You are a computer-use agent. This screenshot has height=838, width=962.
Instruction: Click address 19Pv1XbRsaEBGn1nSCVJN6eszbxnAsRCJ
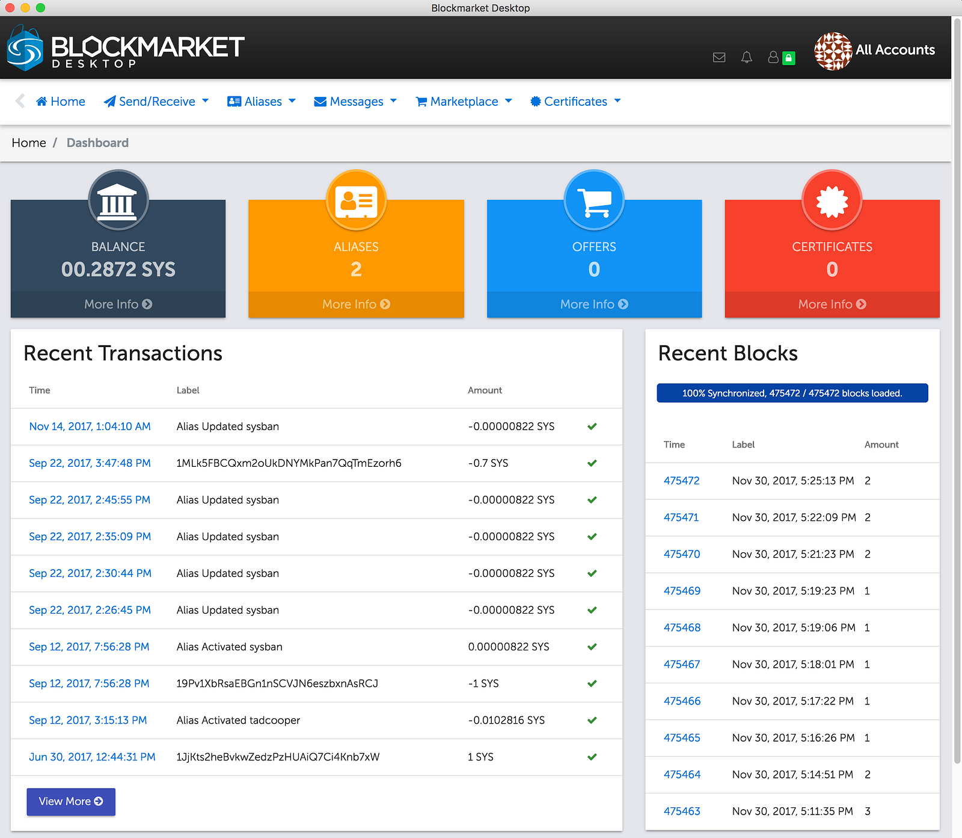tap(277, 683)
